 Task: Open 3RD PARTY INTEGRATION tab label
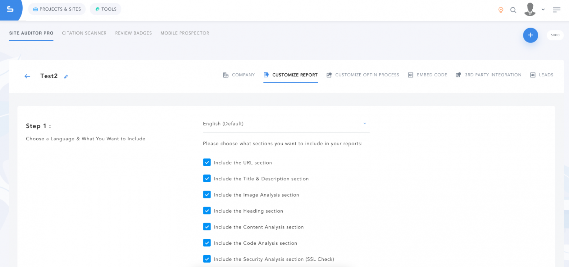(493, 75)
